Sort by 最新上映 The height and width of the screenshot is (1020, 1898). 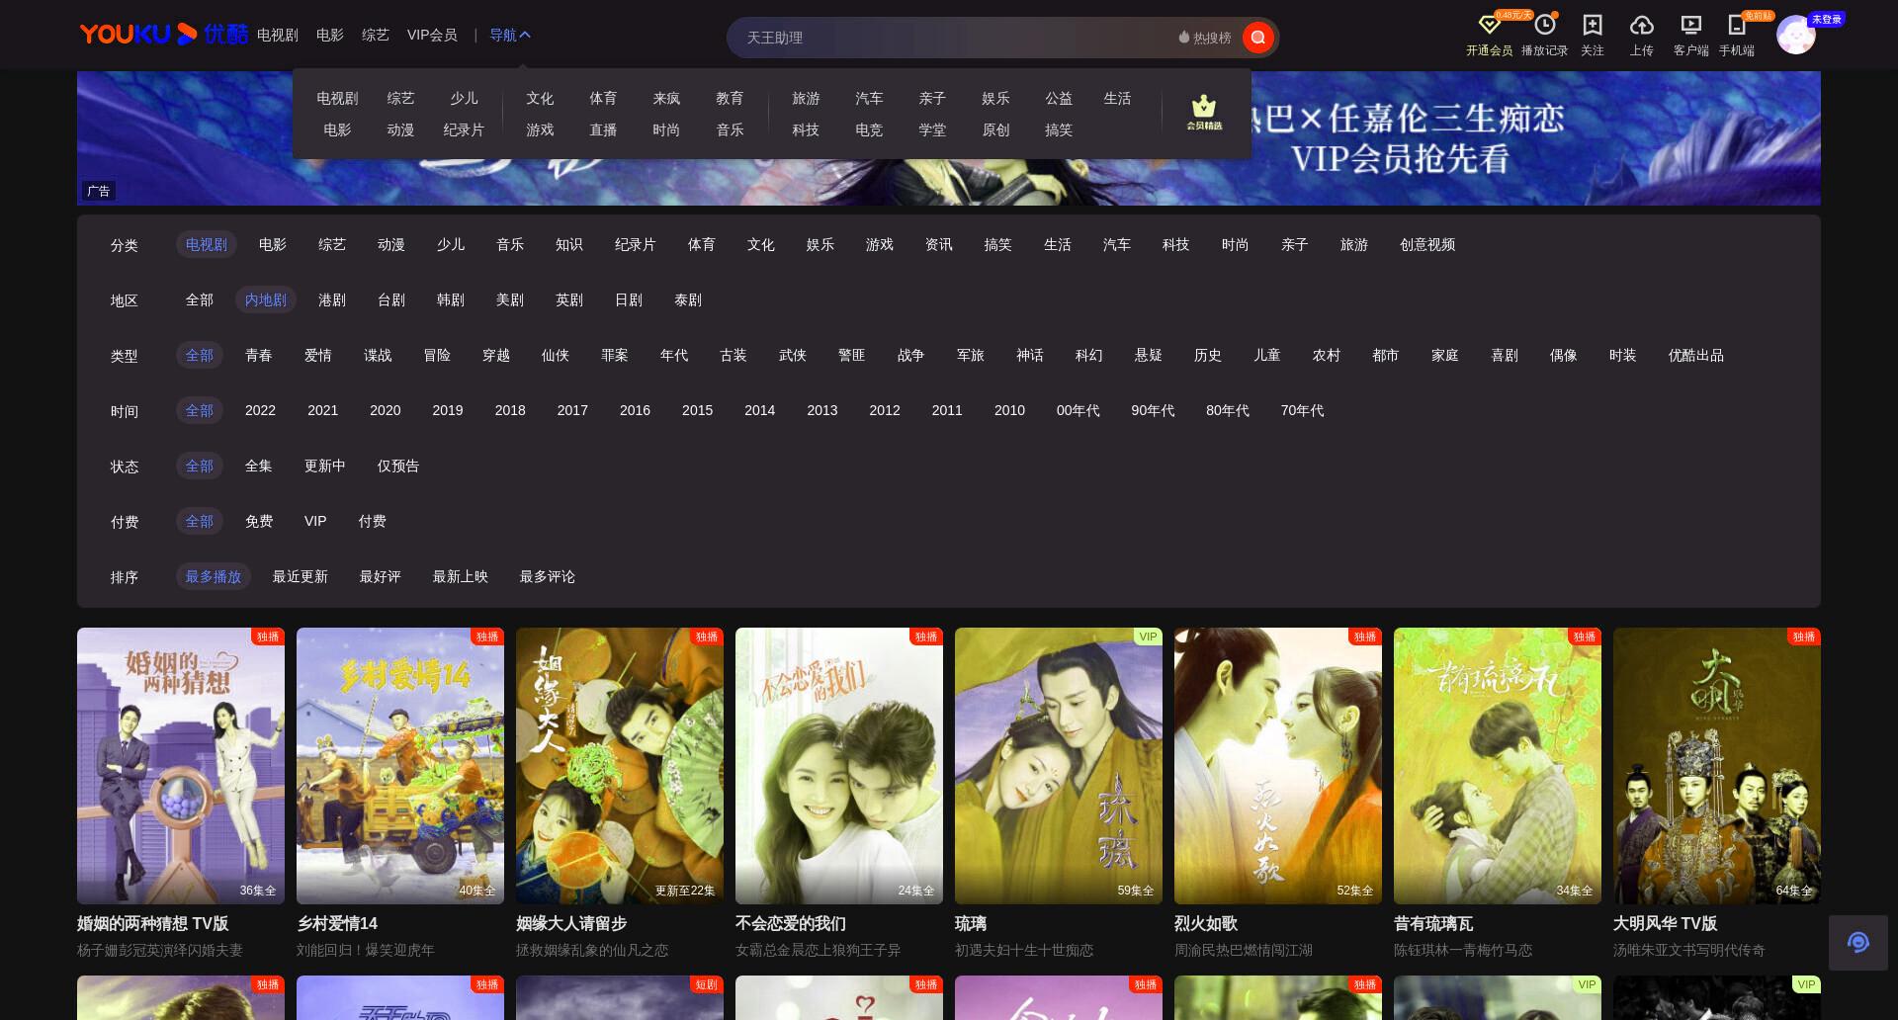pyautogui.click(x=461, y=576)
